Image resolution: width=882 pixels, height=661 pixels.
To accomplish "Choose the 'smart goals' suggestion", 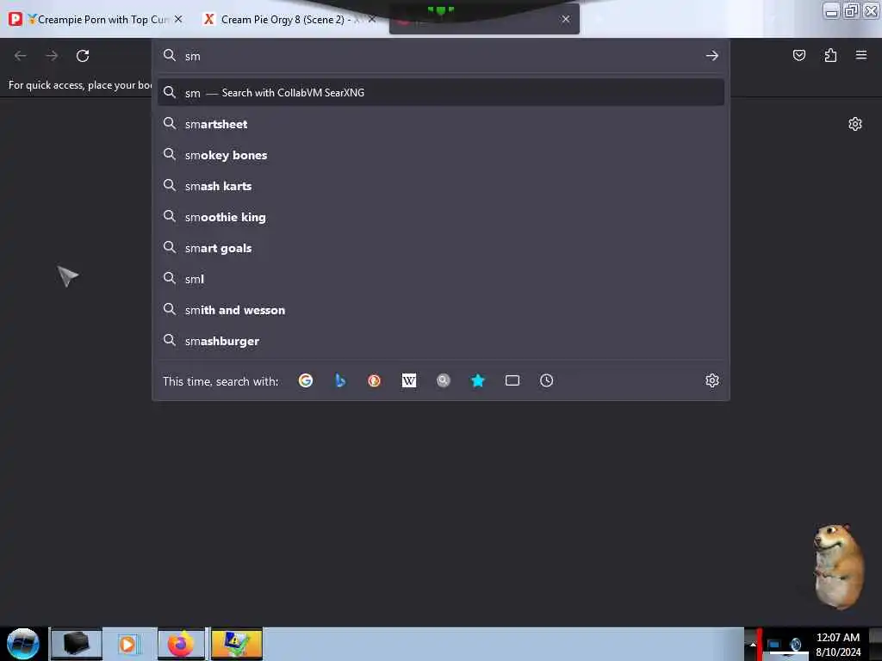I will point(441,248).
